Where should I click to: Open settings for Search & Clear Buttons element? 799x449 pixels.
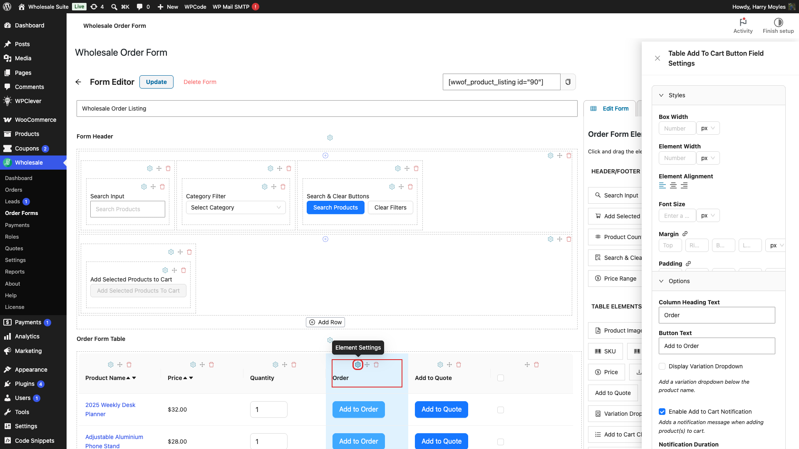392,187
